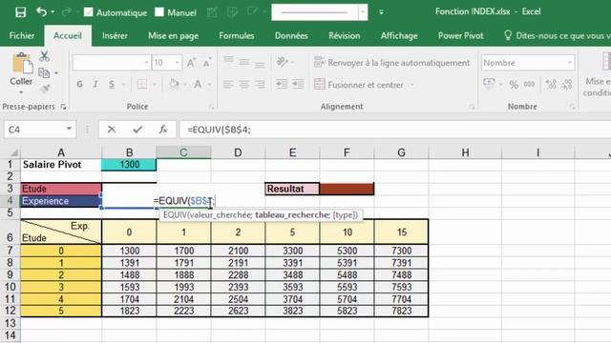This screenshot has width=611, height=343.
Task: Toggle underline with the S icon
Action: [112, 85]
